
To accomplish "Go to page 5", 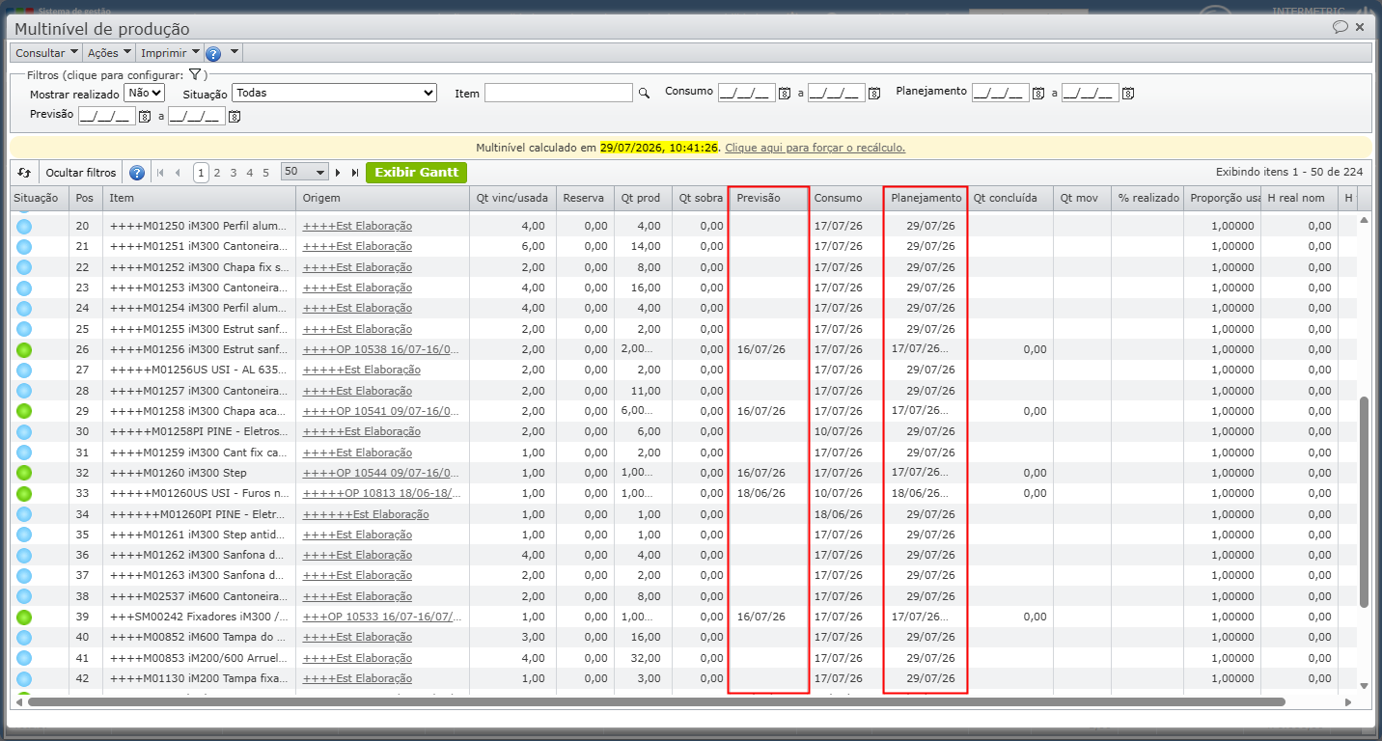I will click(266, 173).
